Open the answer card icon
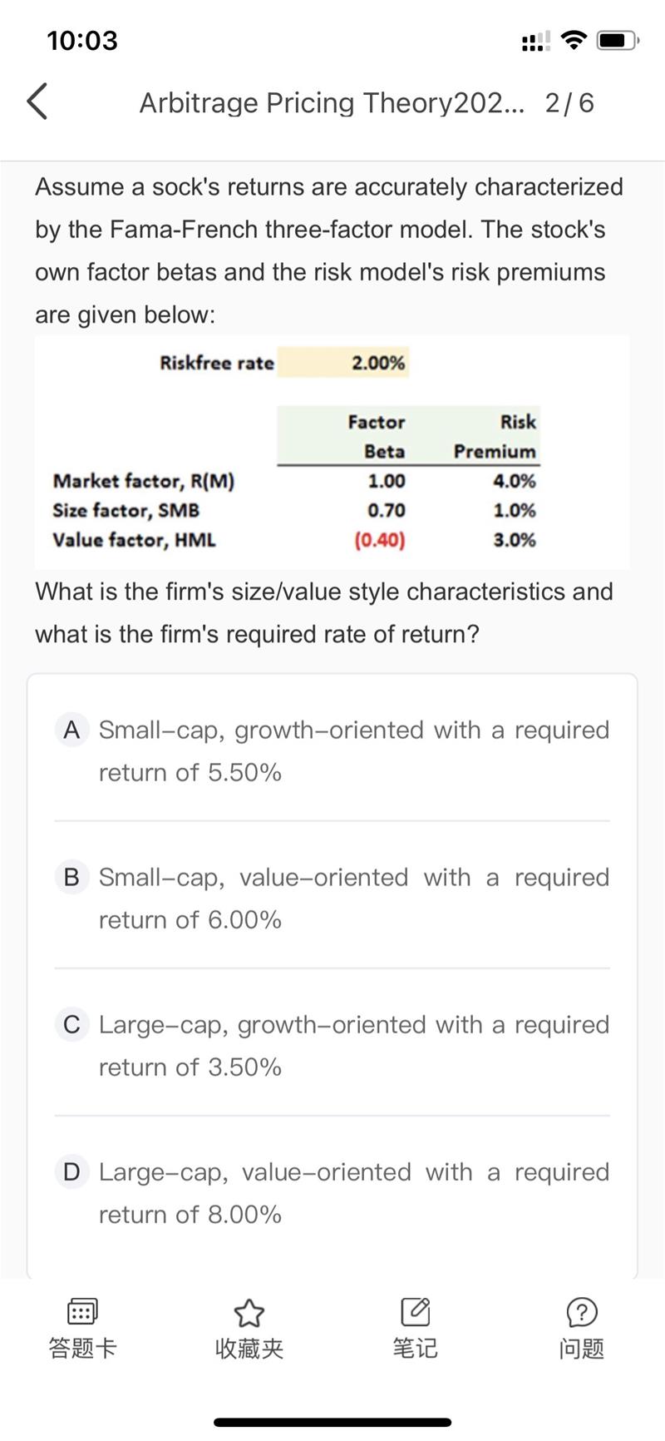This screenshot has width=665, height=1441. pyautogui.click(x=82, y=1312)
